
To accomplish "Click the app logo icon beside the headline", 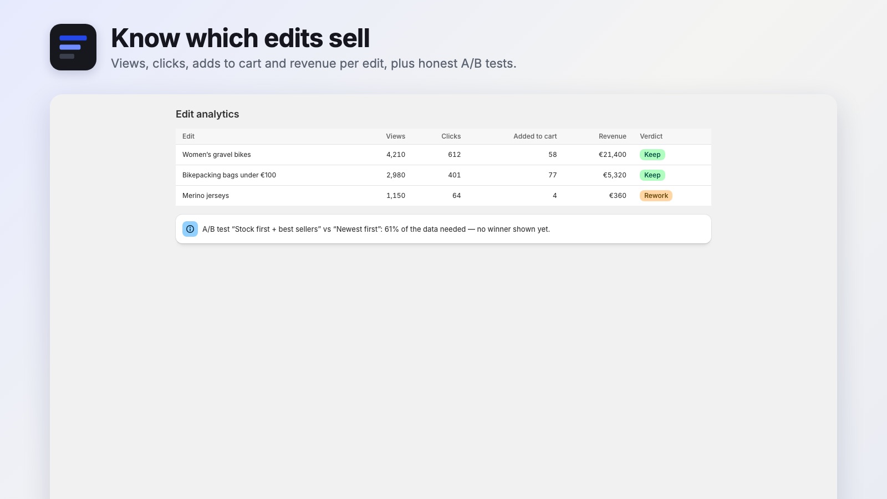I will [x=73, y=47].
